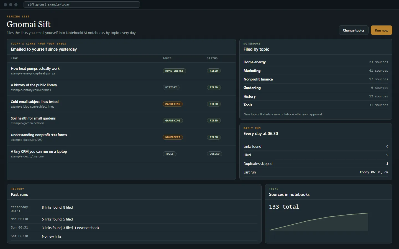This screenshot has height=249, width=399.
Task: Open 'A history of the public library'
Action: click(34, 85)
